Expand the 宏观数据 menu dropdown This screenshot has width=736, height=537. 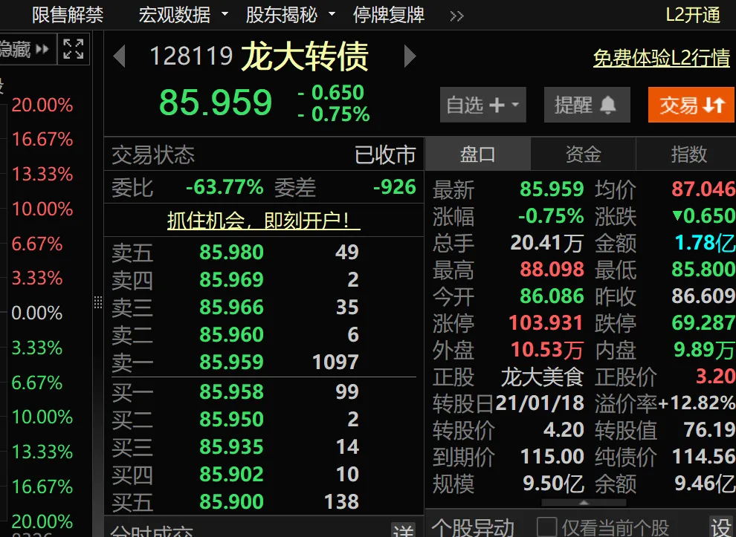point(225,13)
